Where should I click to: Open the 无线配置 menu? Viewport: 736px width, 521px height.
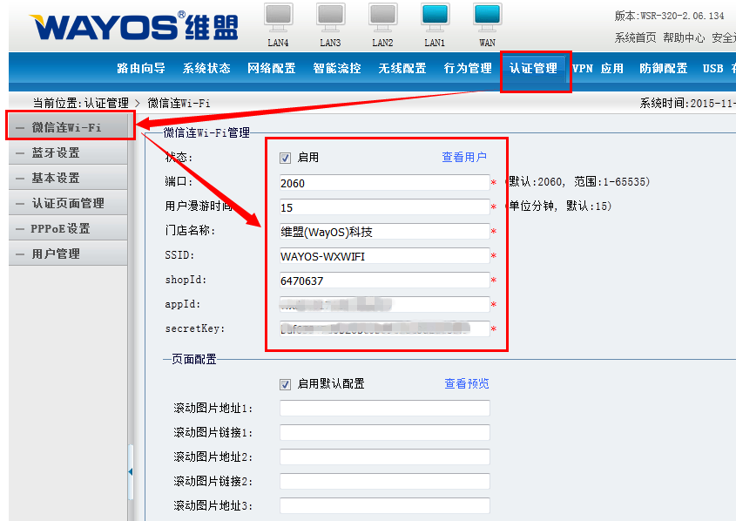click(402, 69)
